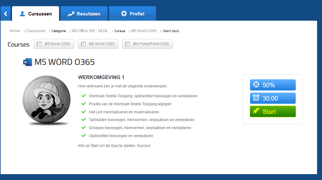Click 'Start Quiz' breadcrumb text
Image resolution: width=322 pixels, height=180 pixels.
[x=171, y=31]
